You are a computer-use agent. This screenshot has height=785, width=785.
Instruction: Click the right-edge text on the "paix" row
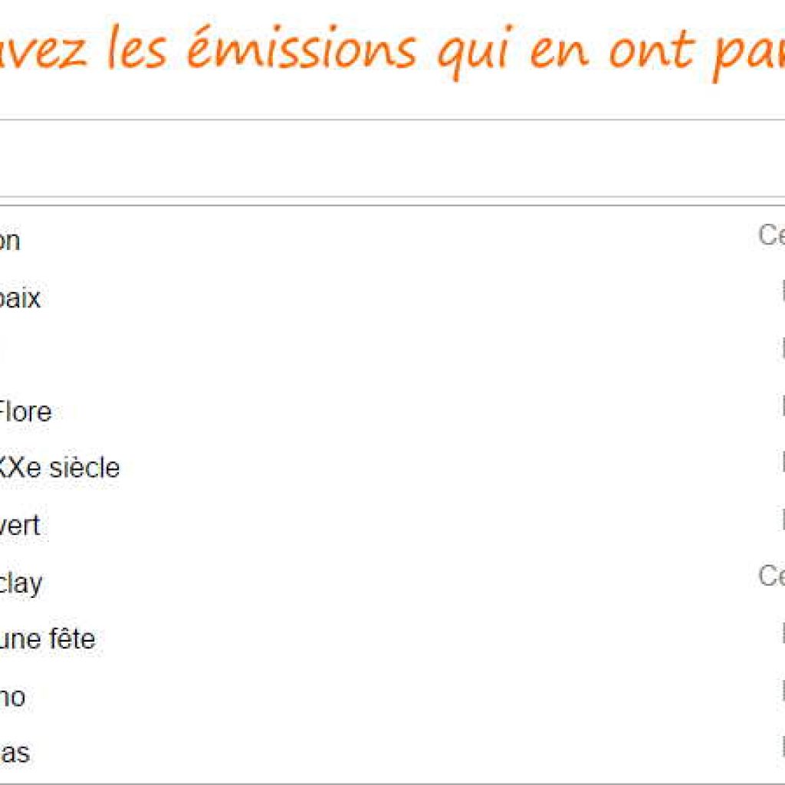pos(783,291)
